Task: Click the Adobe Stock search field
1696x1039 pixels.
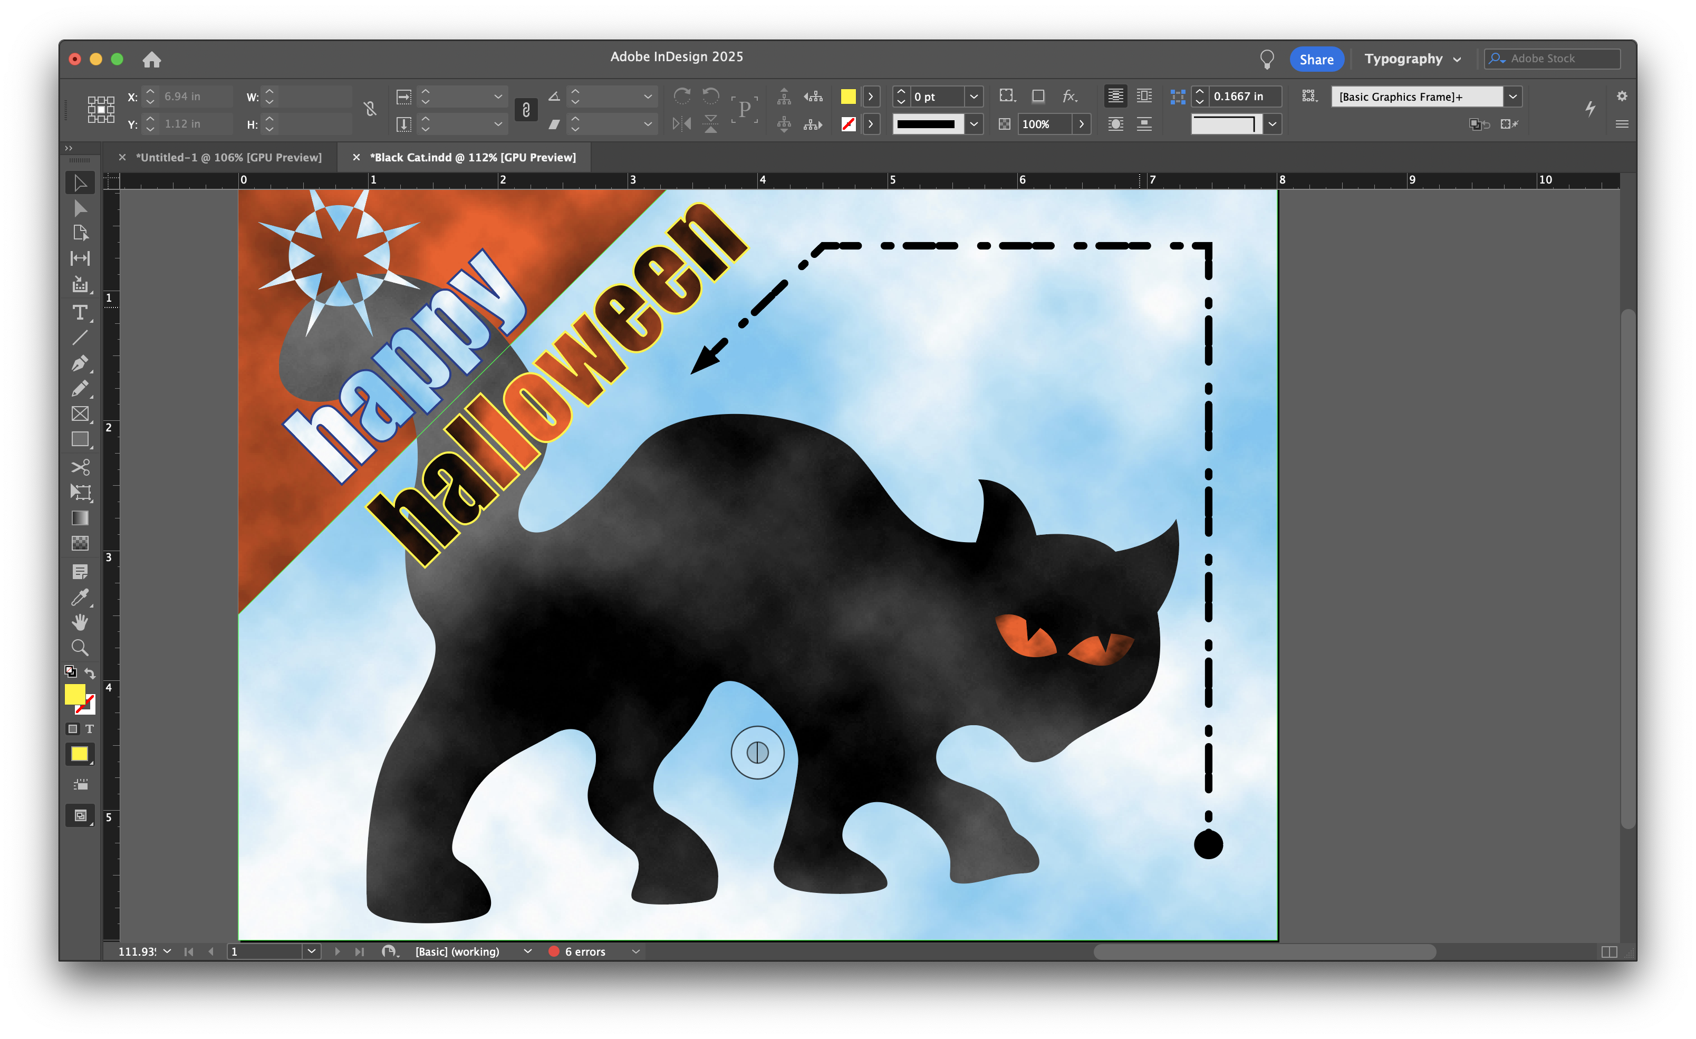Action: click(1552, 59)
